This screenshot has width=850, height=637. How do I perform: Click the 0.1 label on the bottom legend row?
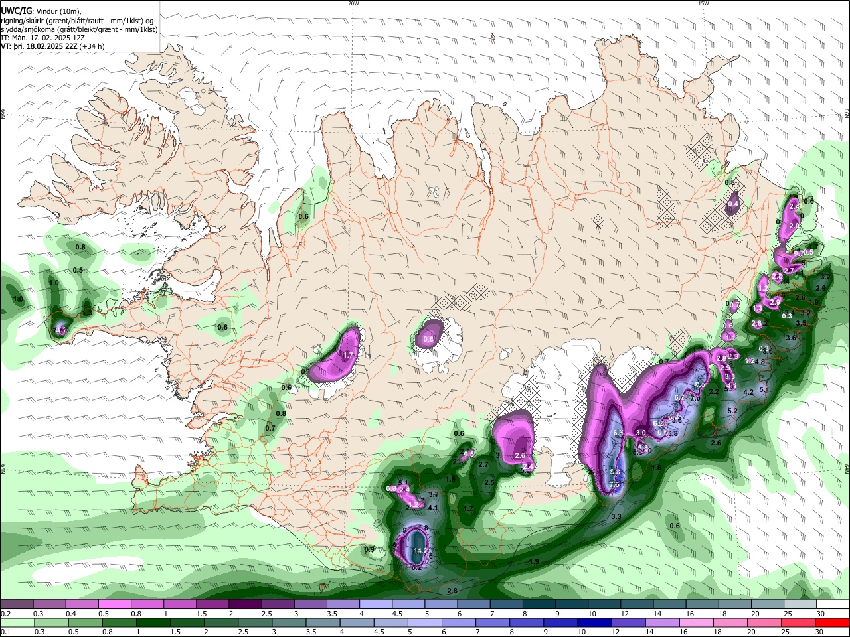coord(5,632)
